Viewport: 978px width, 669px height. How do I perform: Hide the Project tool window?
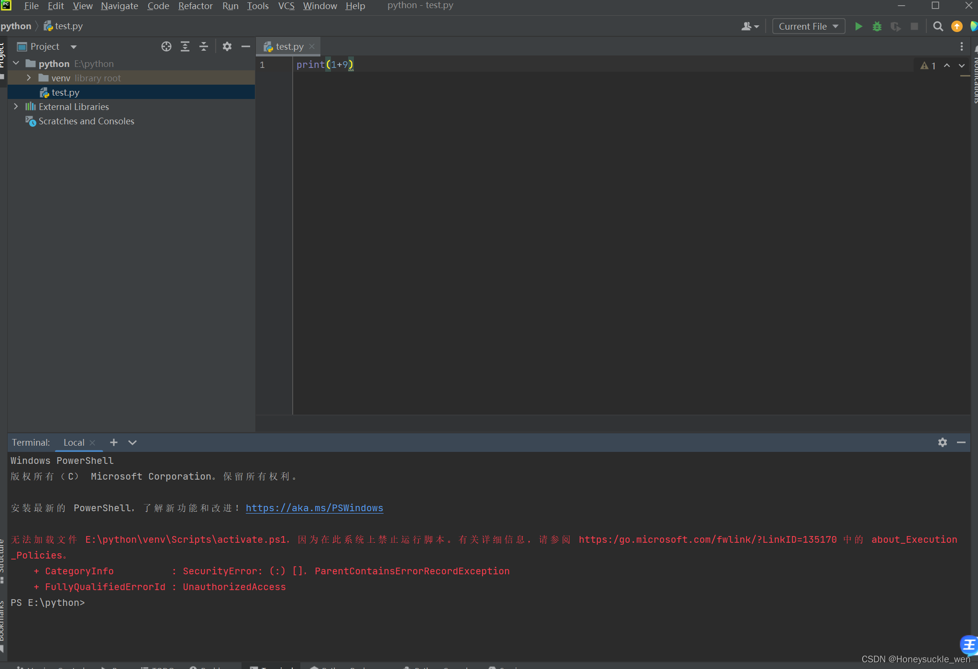click(x=246, y=46)
